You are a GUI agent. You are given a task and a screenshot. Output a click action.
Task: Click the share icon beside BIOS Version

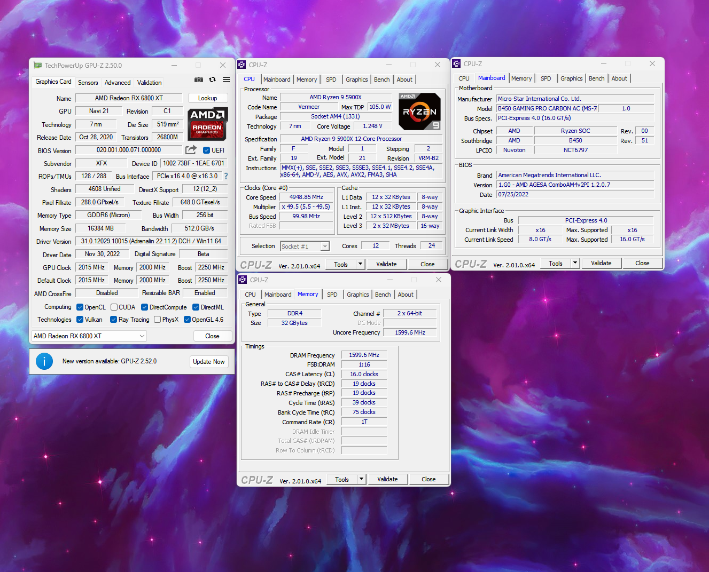191,150
